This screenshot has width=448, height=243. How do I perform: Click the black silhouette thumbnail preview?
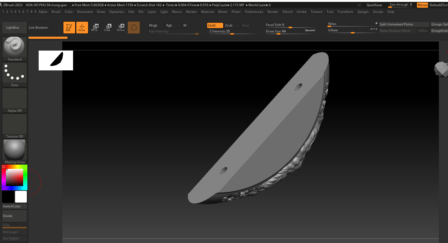pyautogui.click(x=56, y=60)
